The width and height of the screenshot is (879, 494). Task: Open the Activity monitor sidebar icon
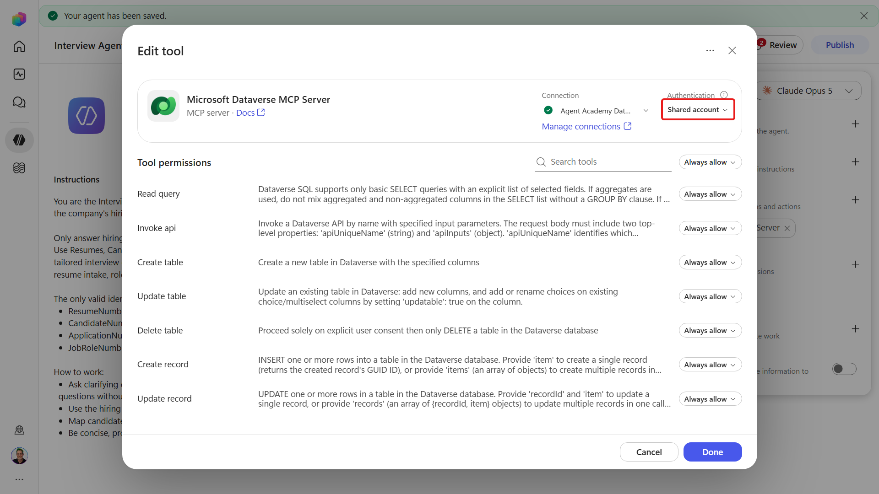[19, 74]
